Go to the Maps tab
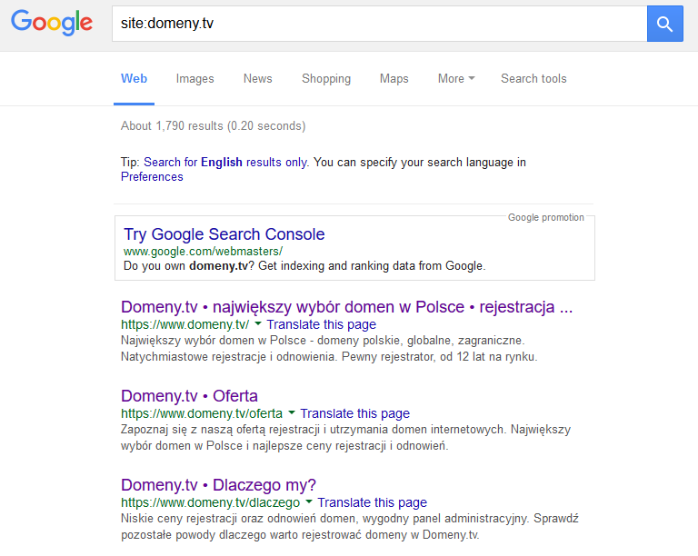Image resolution: width=698 pixels, height=556 pixels. [x=394, y=79]
